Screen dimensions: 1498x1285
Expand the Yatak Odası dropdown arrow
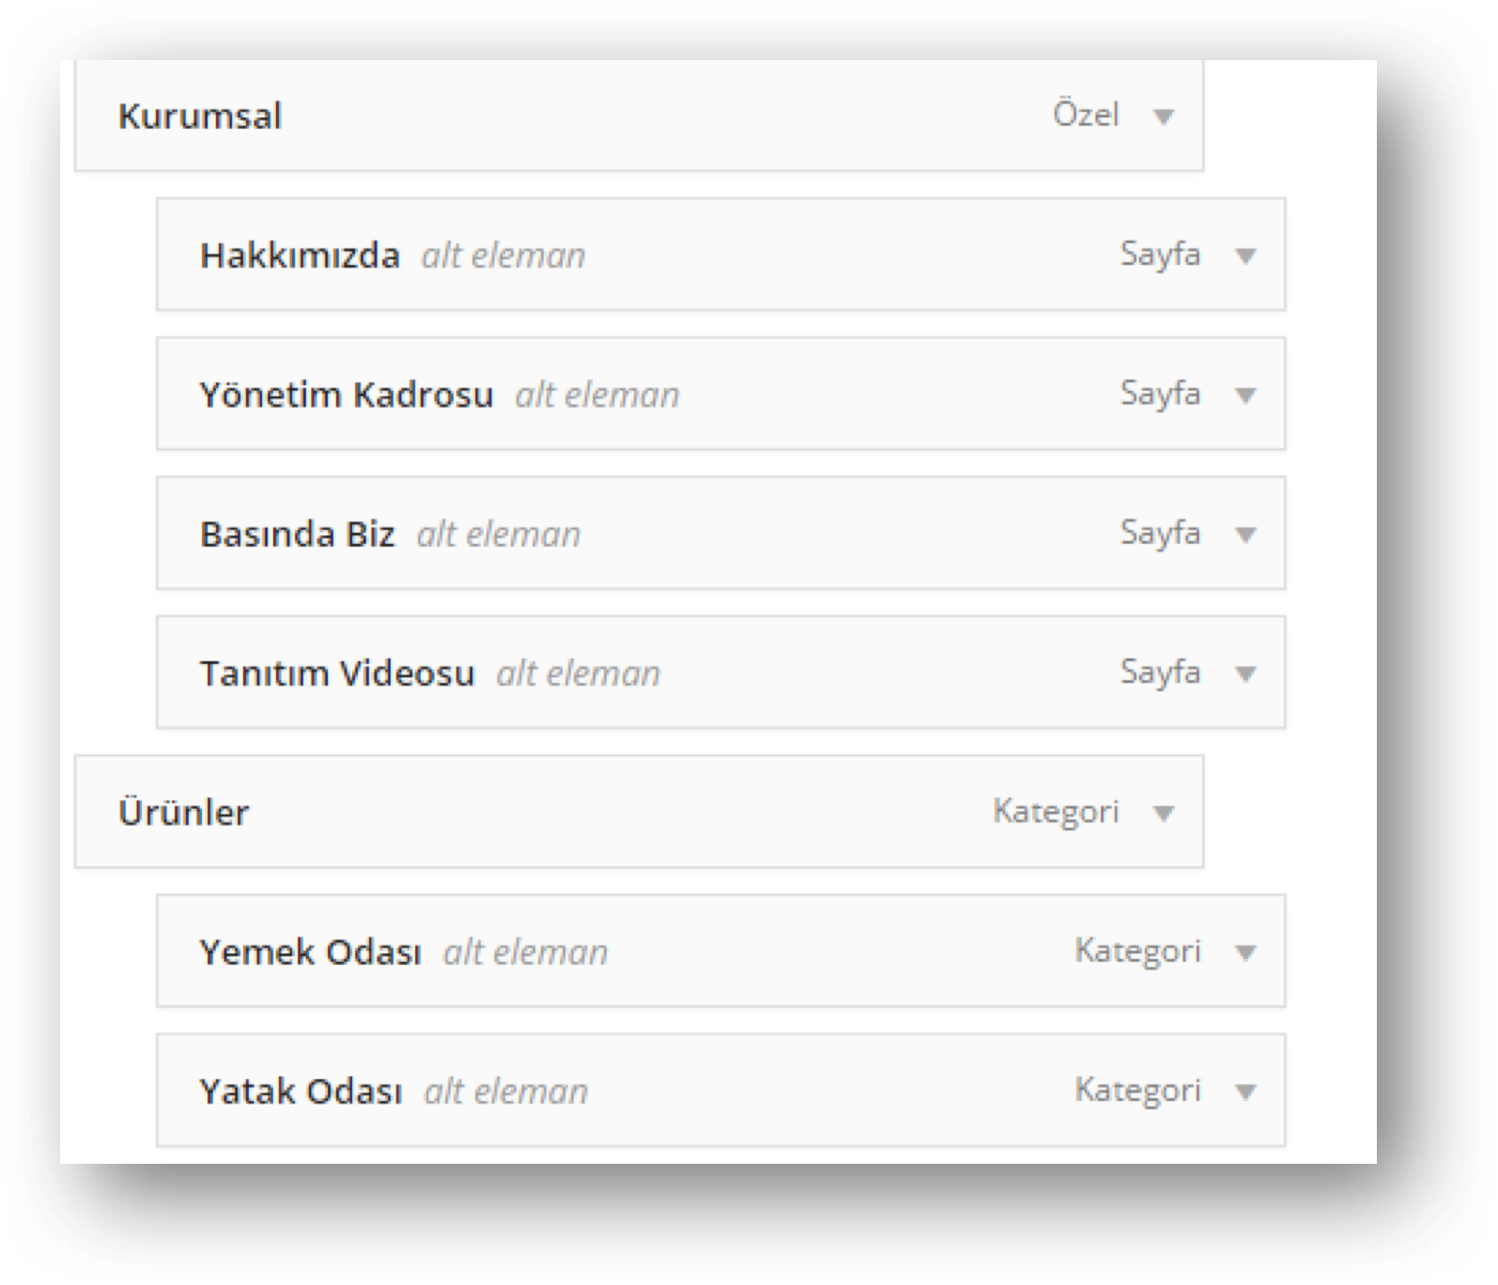click(x=1245, y=1092)
